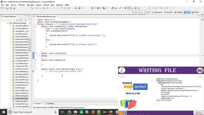The height and width of the screenshot is (115, 204).
Task: Open the File menu
Action: coord(2,5)
